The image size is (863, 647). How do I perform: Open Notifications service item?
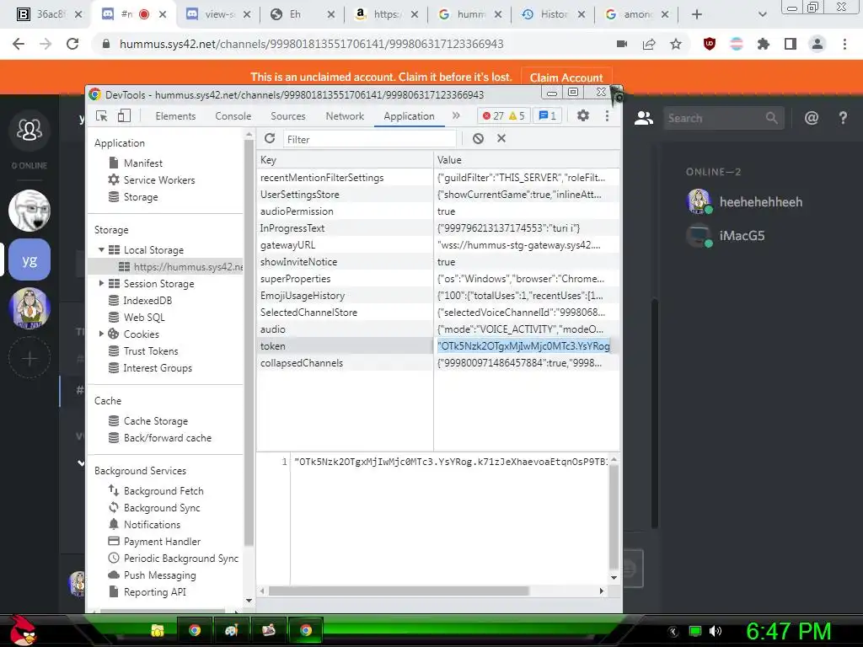point(152,524)
